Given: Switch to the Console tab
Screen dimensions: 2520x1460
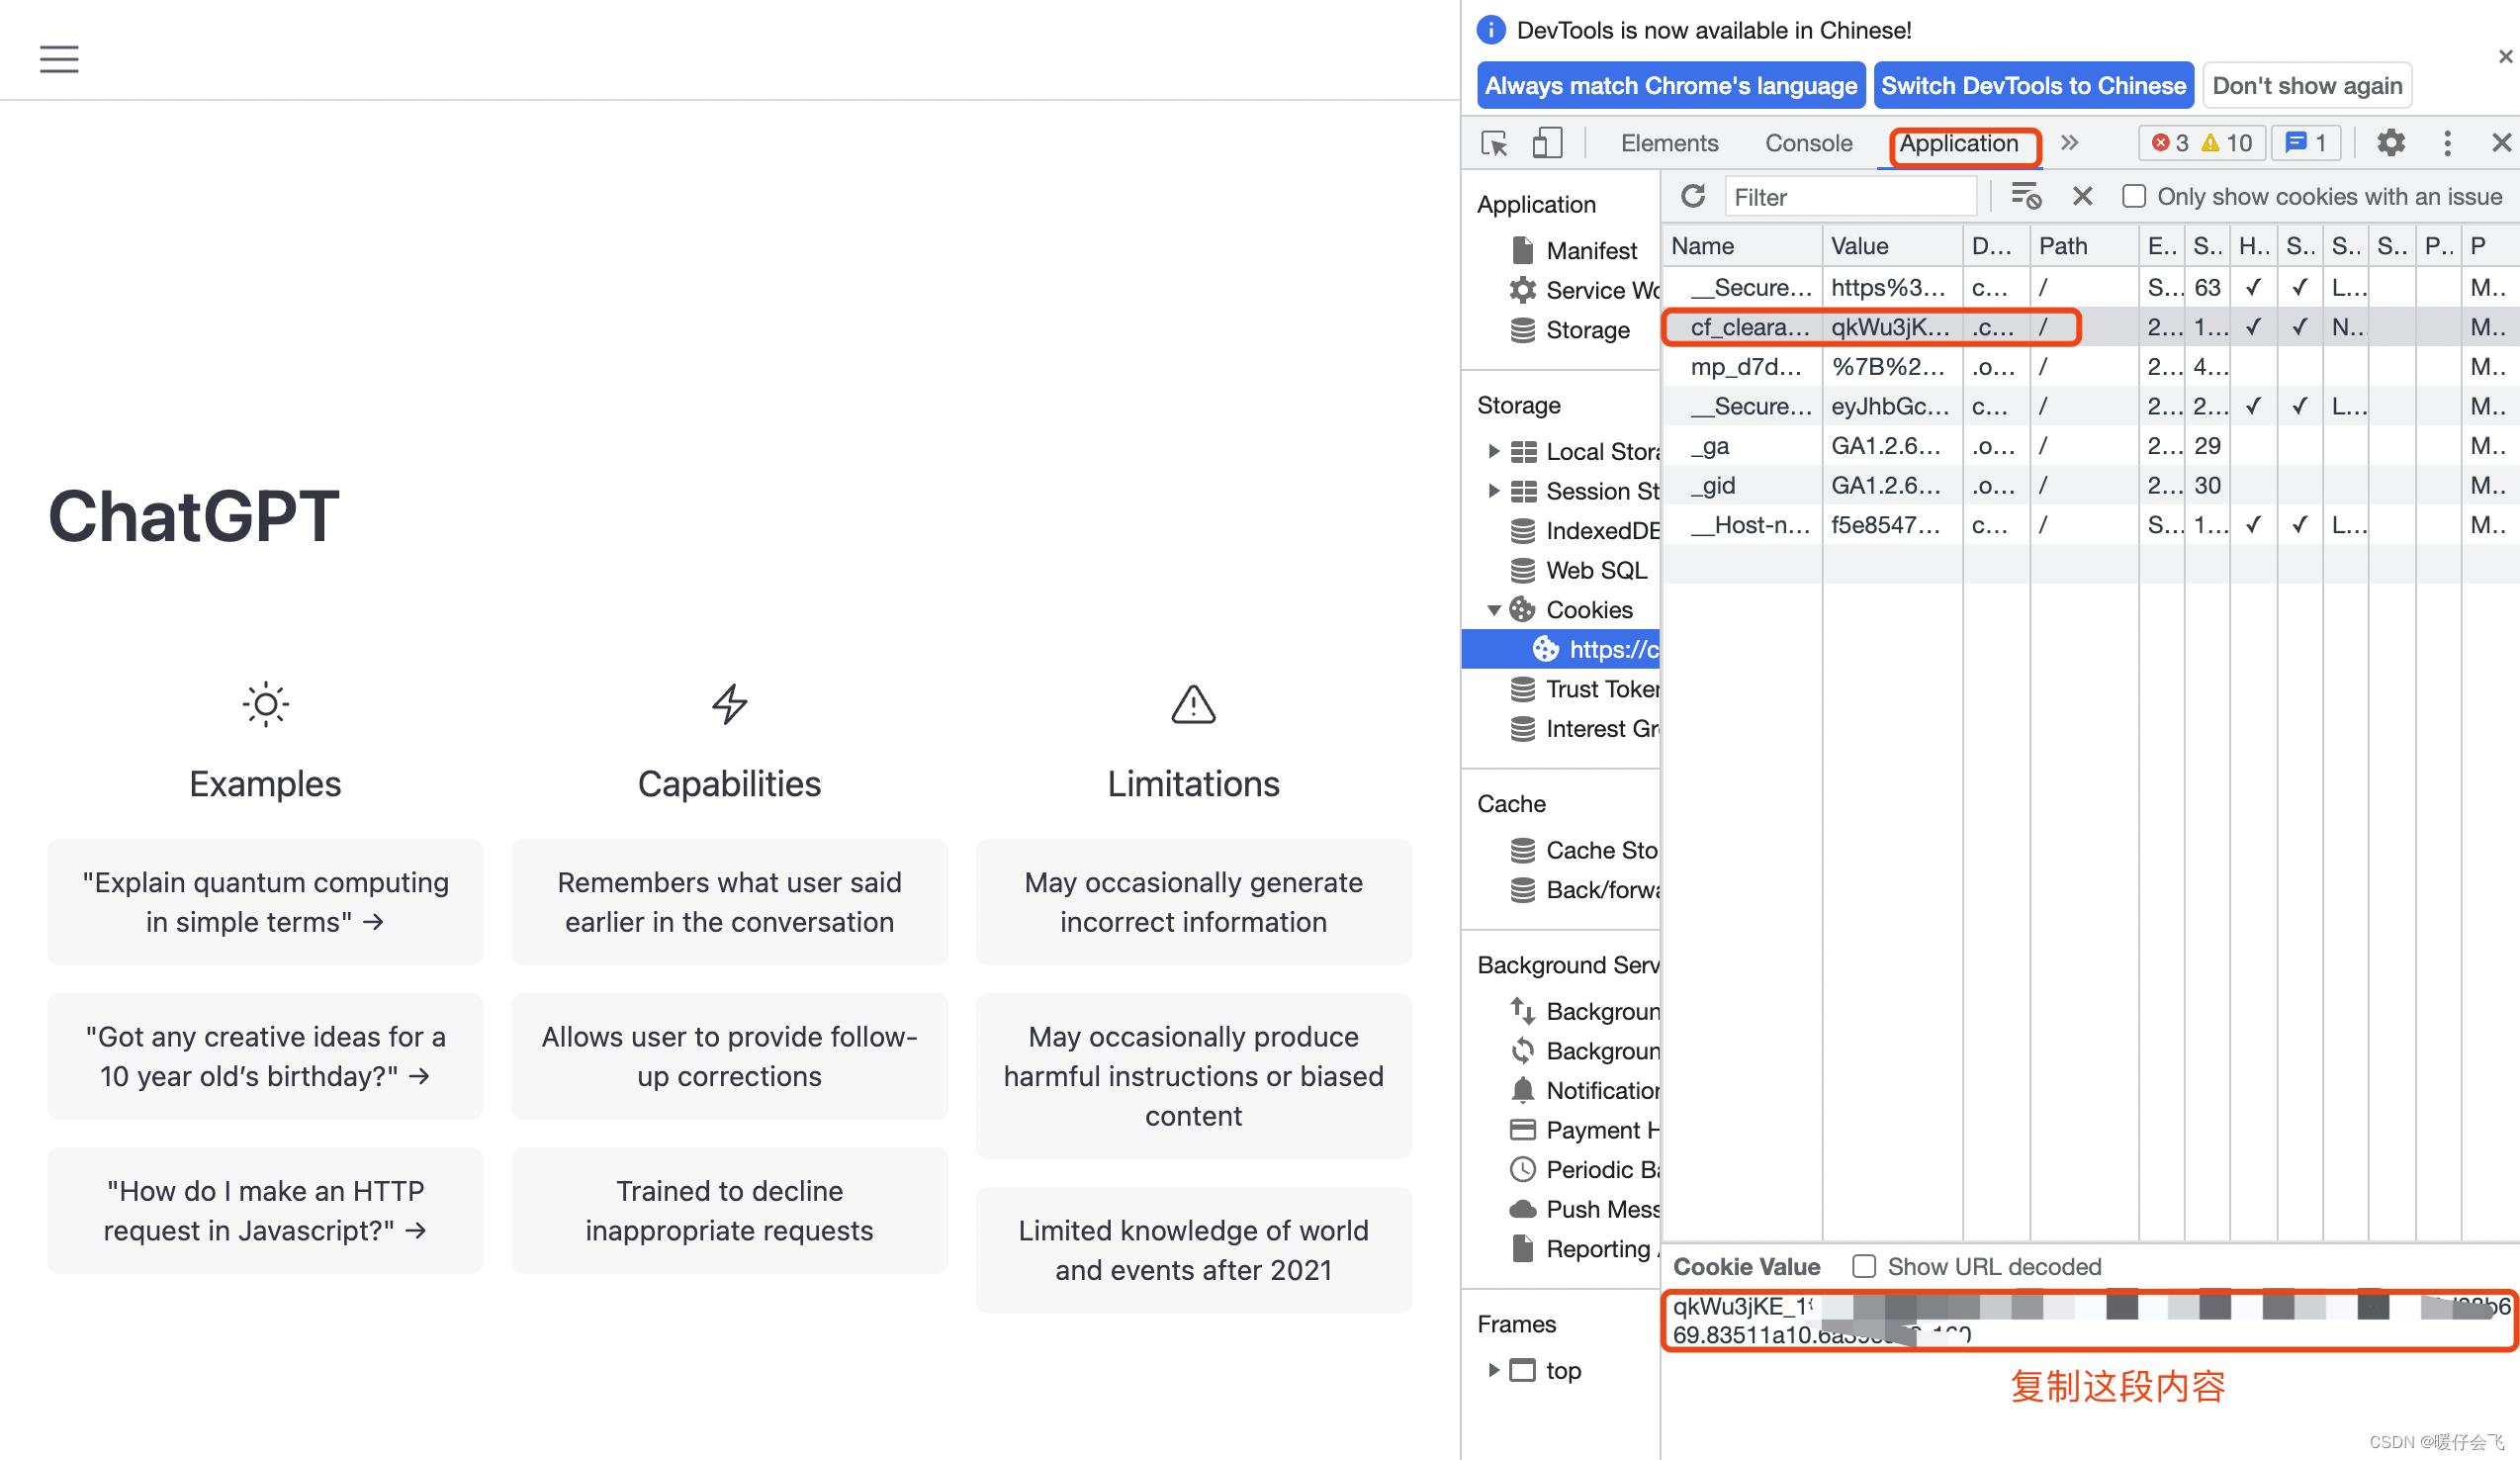Looking at the screenshot, I should [1808, 143].
